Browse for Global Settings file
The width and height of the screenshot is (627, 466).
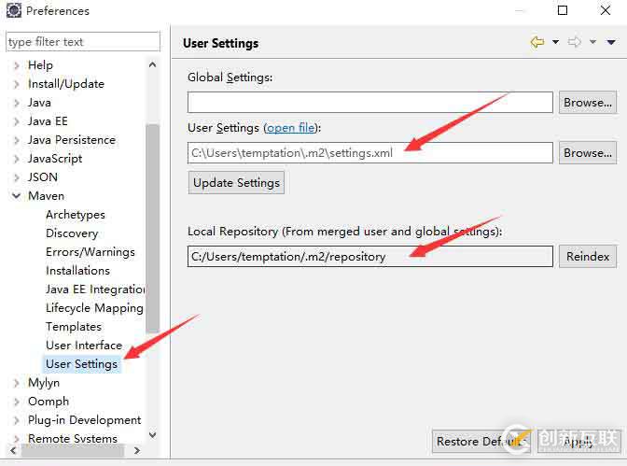(x=588, y=103)
